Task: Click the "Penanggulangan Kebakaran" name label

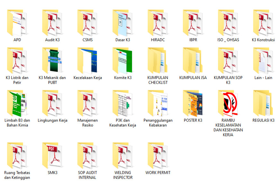Action: click(x=158, y=123)
